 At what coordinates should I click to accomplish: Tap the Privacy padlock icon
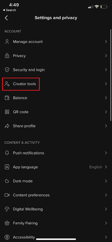(x=7, y=56)
